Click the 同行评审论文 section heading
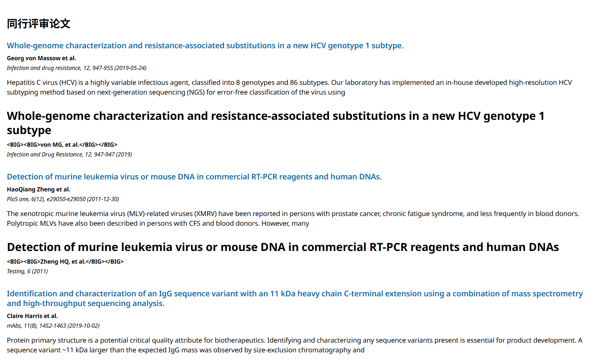Screen dimensions: 605x364 pos(39,24)
